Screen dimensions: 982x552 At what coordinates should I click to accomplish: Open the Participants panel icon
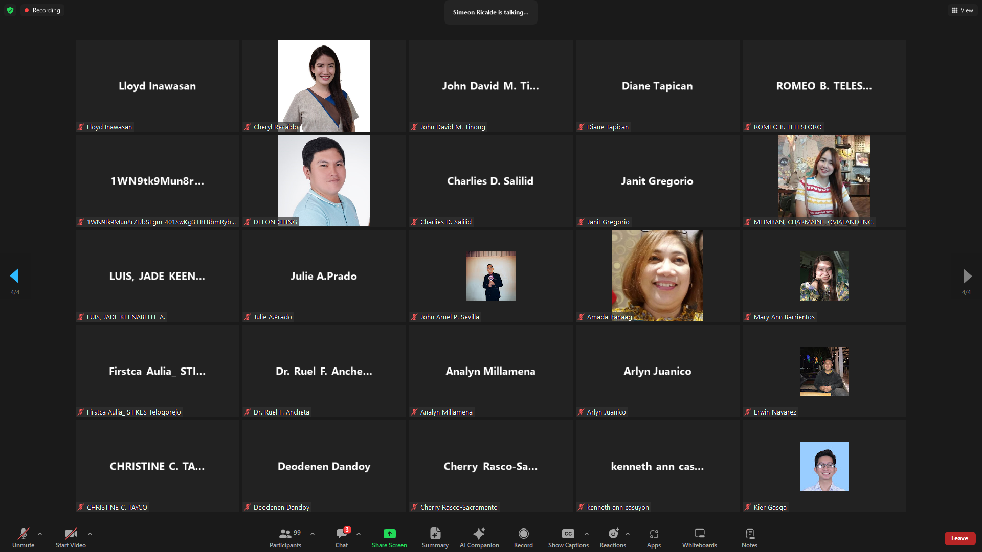[285, 534]
